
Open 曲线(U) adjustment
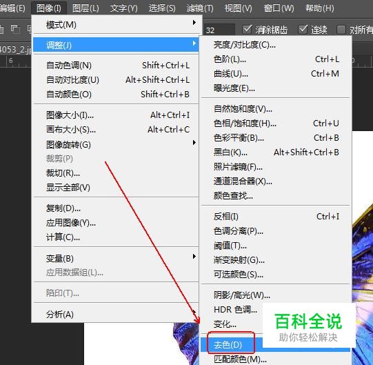tap(276, 74)
